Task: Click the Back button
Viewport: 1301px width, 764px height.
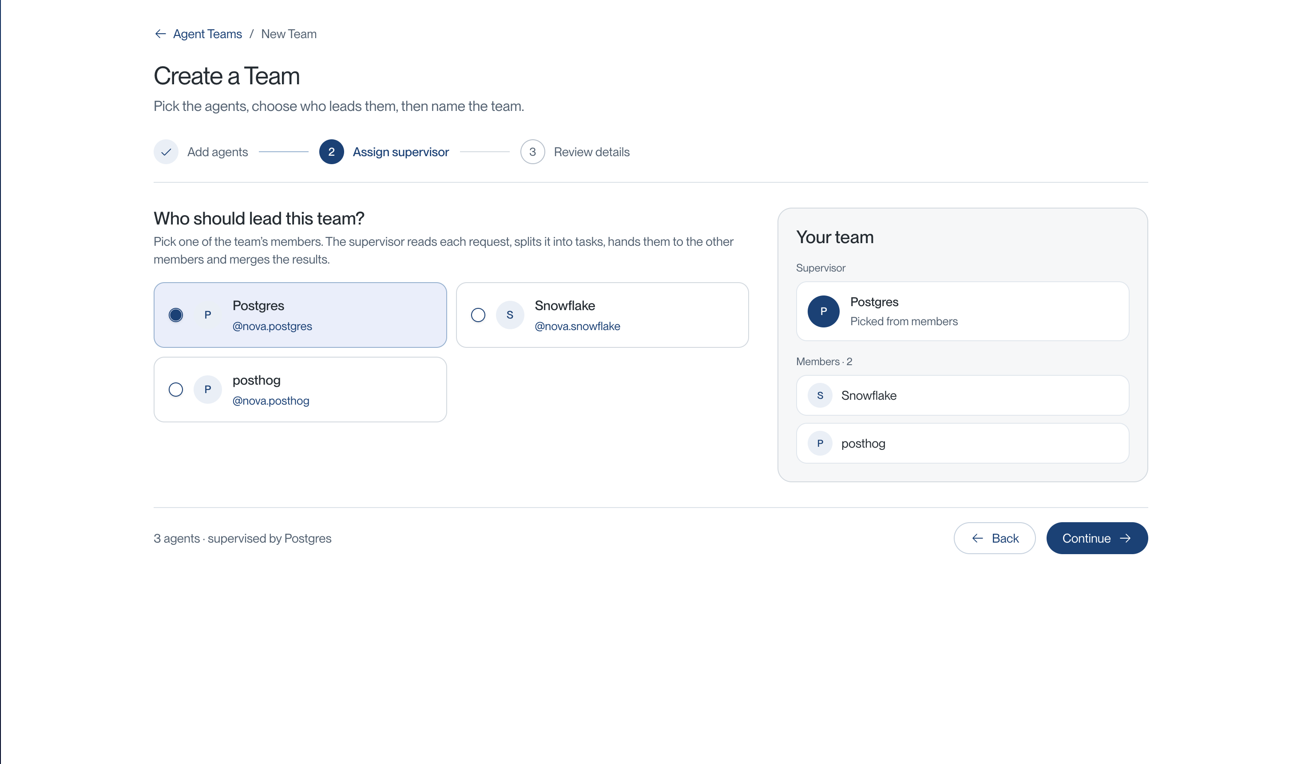Action: click(994, 538)
